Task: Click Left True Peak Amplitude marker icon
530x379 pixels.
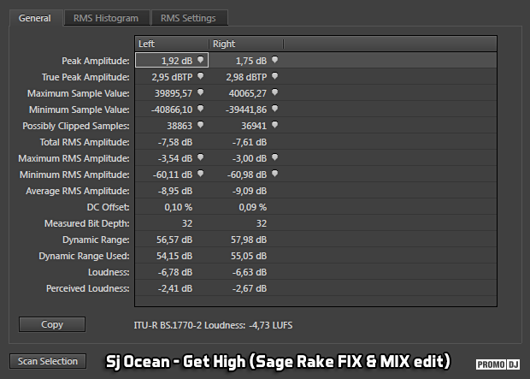Action: click(x=200, y=76)
